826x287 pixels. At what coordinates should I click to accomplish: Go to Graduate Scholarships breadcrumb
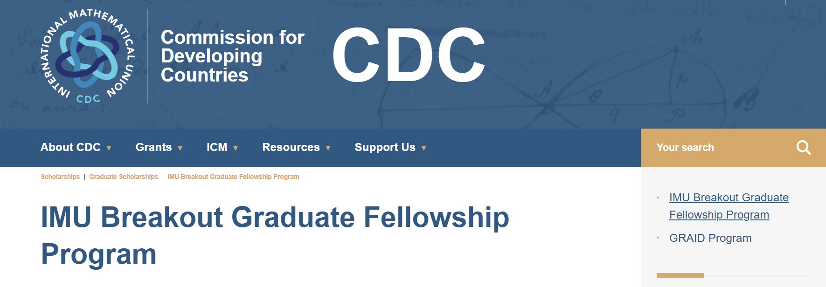(124, 177)
